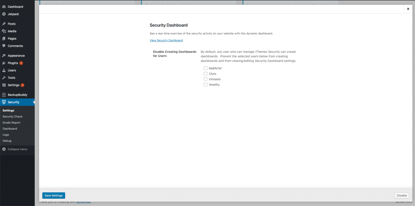Open the Tools menu item
This screenshot has height=206, width=415.
pos(17,78)
